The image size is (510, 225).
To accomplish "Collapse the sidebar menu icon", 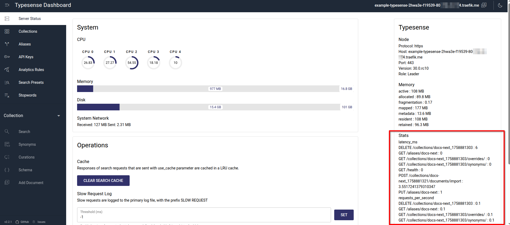I will tap(7, 5).
